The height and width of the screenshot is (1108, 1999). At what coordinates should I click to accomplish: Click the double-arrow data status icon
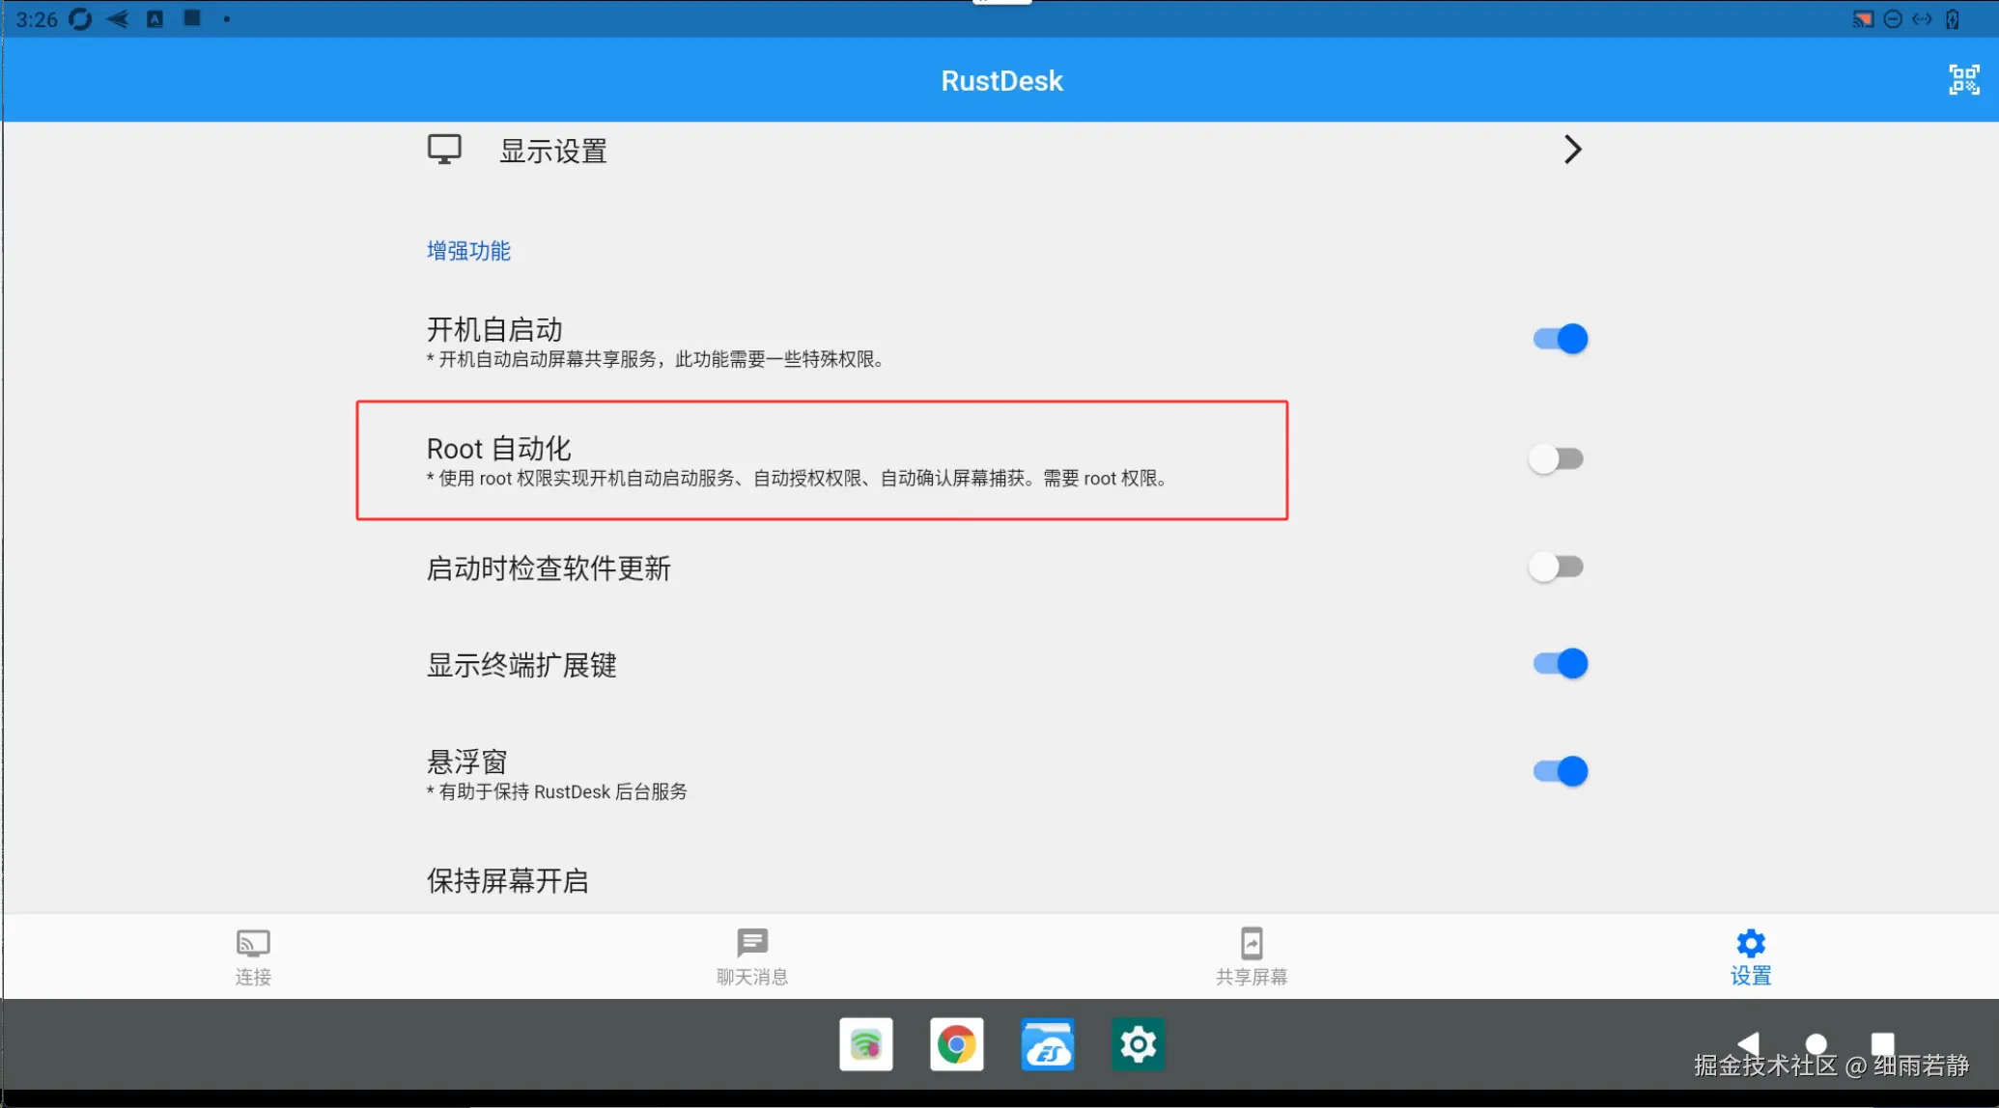click(x=1922, y=19)
